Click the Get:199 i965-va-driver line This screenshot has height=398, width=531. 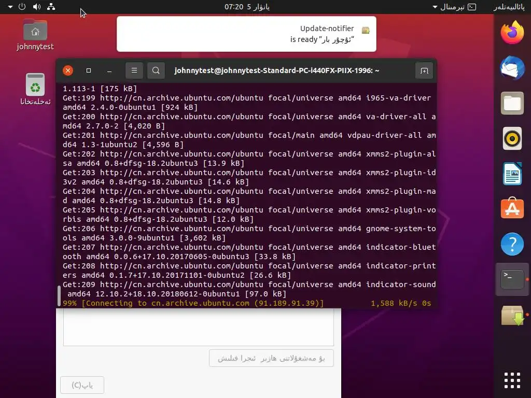(x=247, y=103)
